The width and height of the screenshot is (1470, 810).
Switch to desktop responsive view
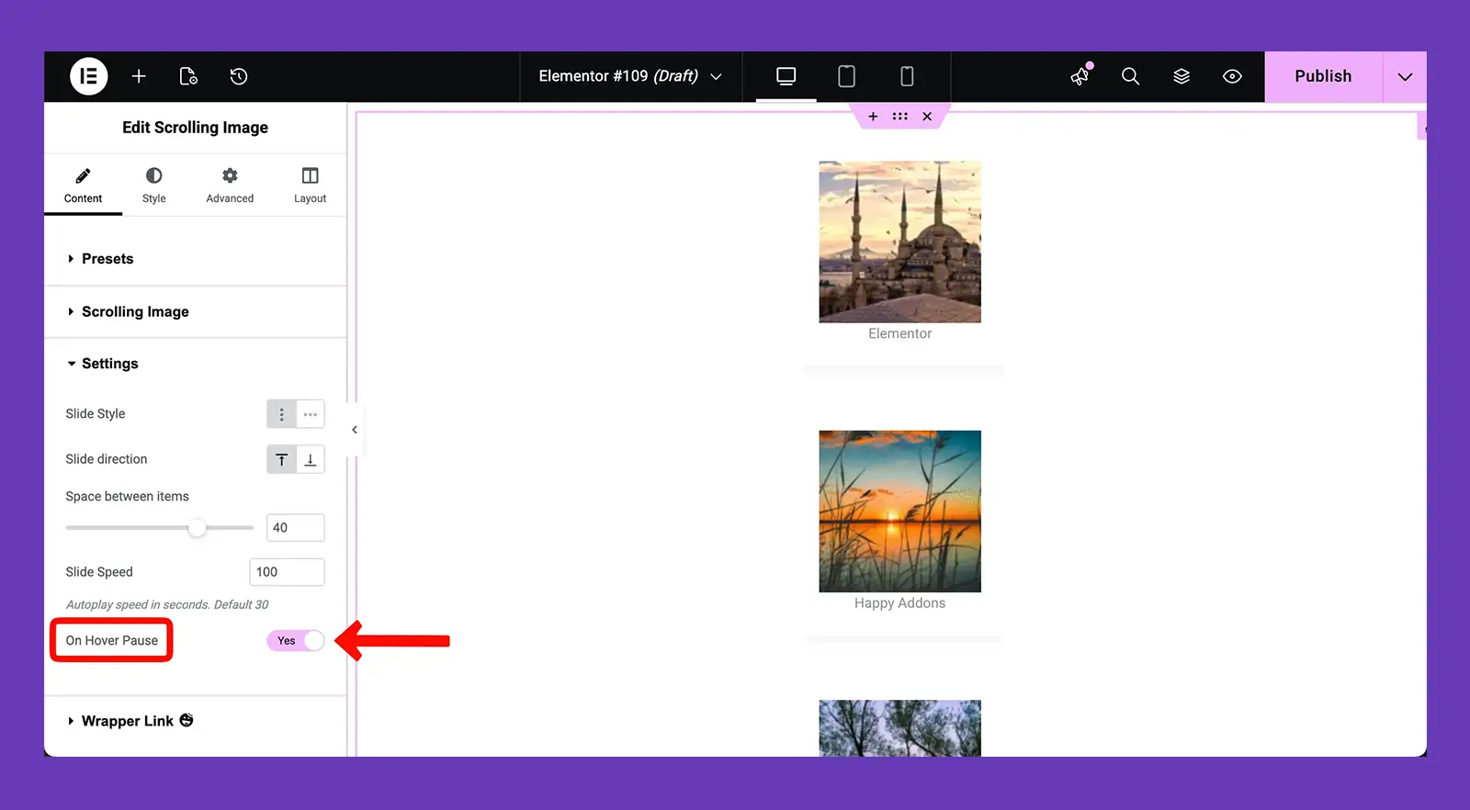tap(786, 76)
